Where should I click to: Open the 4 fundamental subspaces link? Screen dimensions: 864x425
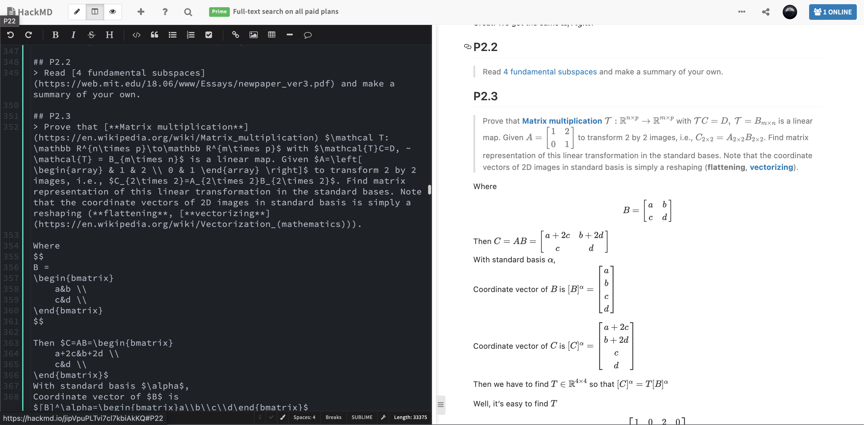(550, 72)
